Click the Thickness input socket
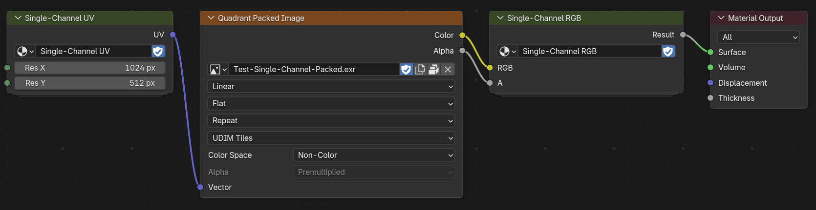The height and width of the screenshot is (210, 816). click(710, 98)
